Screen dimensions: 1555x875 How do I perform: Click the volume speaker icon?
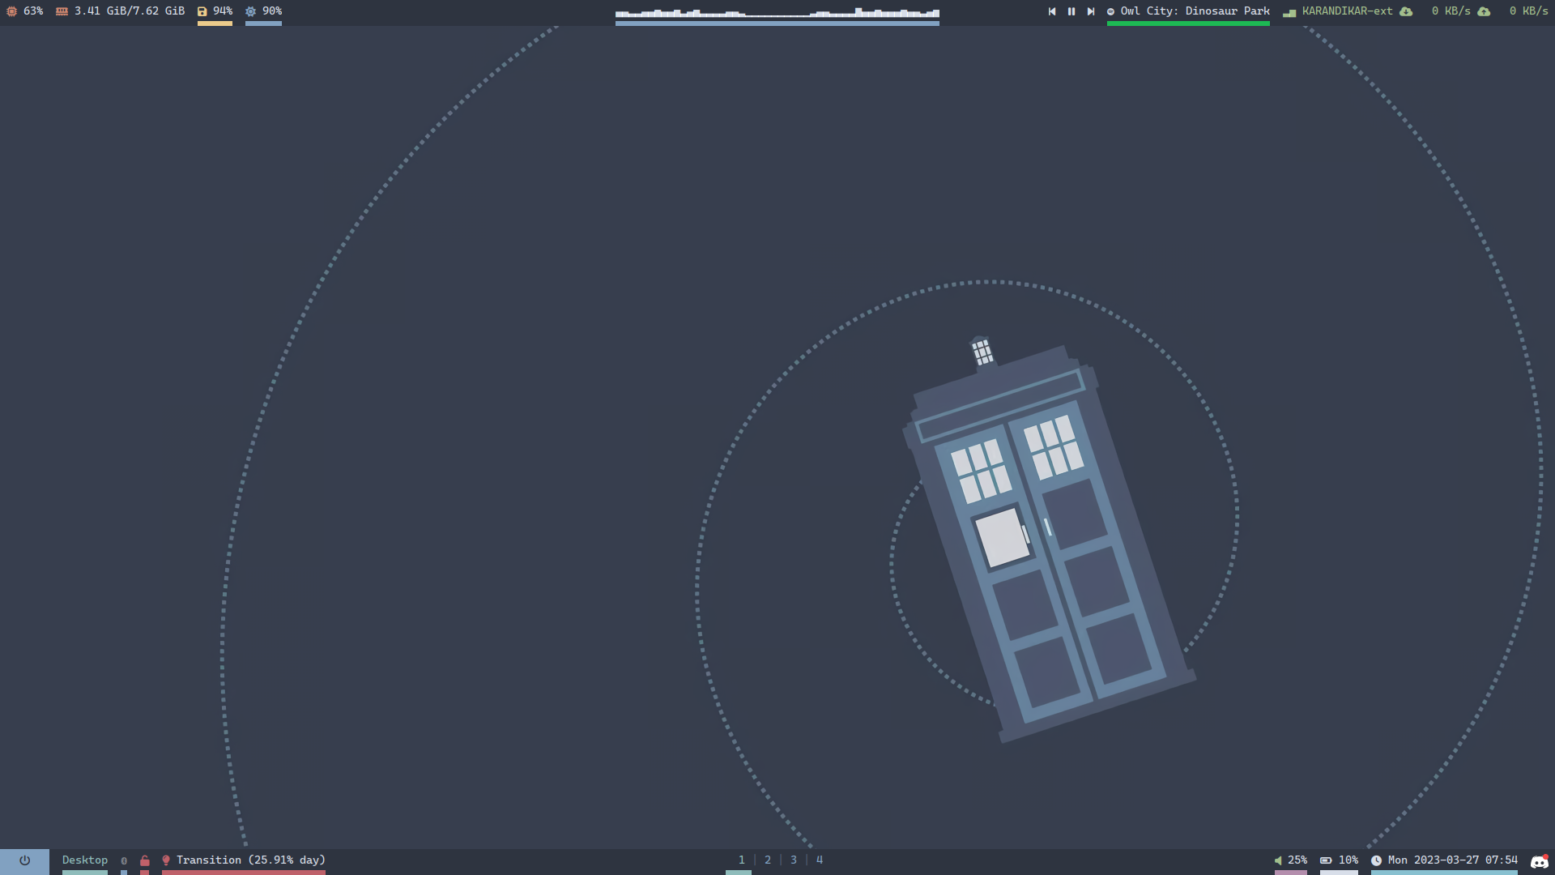[1278, 860]
